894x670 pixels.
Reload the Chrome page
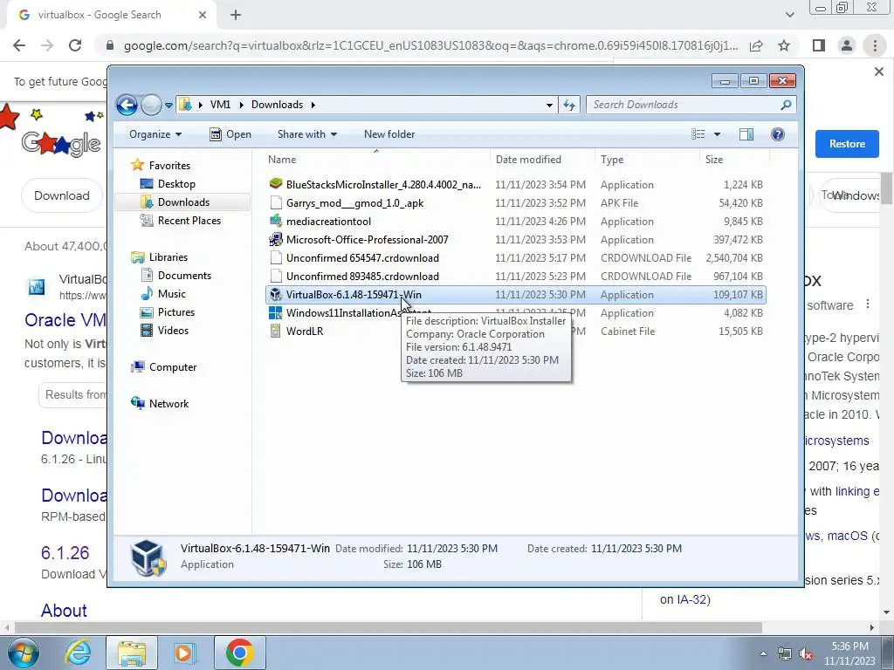(75, 45)
